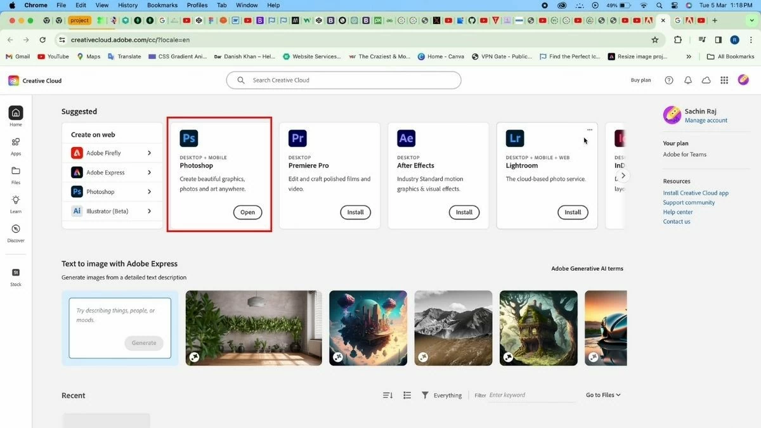Open the Everything filter dropdown
The image size is (761, 428).
pyautogui.click(x=447, y=394)
